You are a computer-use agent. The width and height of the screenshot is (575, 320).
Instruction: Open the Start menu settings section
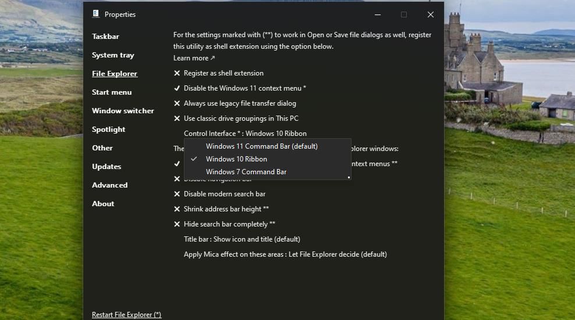pos(112,92)
